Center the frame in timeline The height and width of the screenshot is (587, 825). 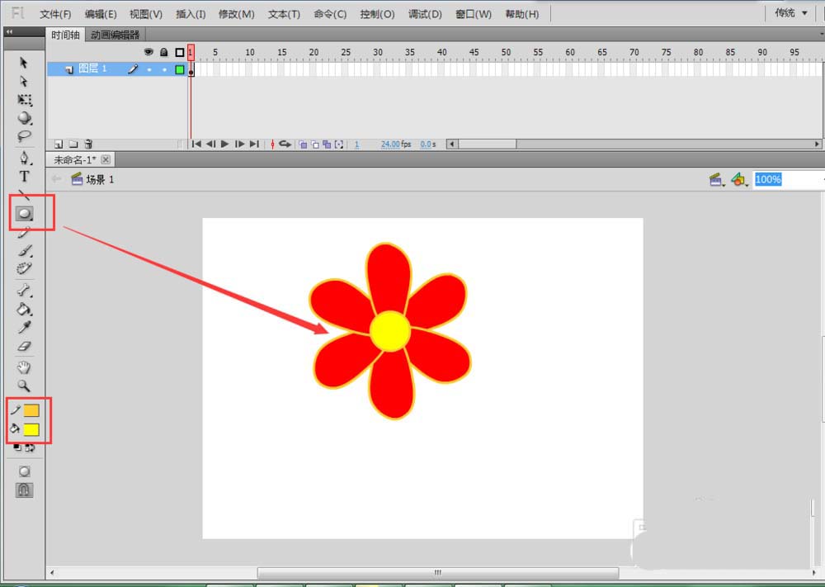pos(272,144)
